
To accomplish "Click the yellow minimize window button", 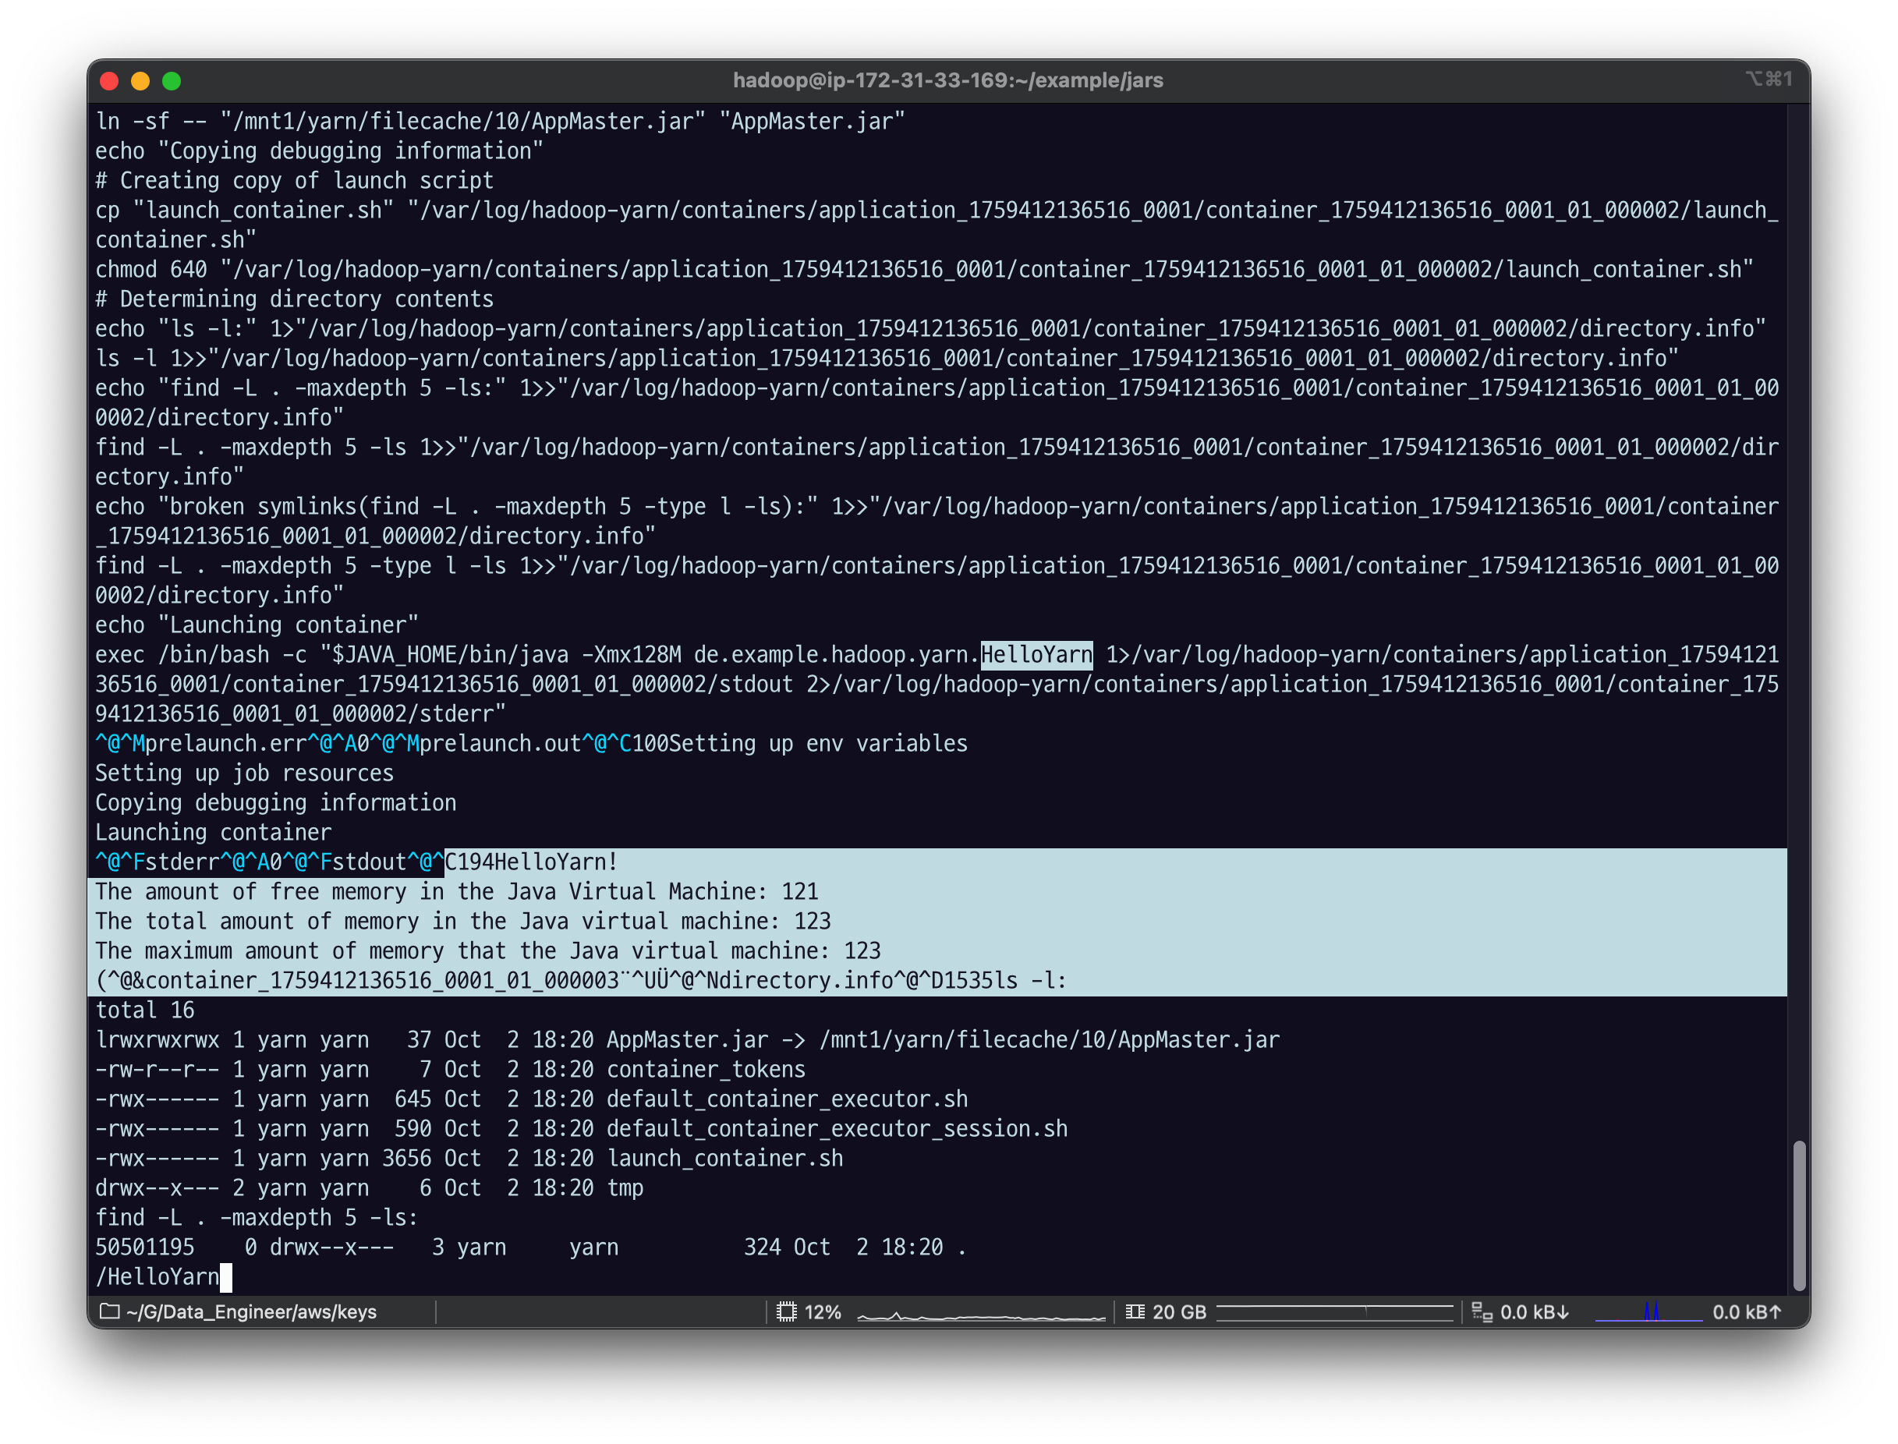I will click(x=140, y=81).
